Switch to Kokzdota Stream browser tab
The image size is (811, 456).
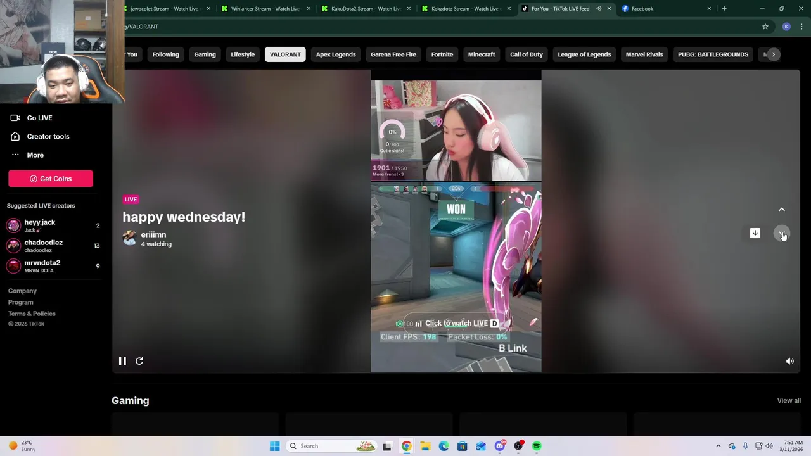[x=466, y=9]
